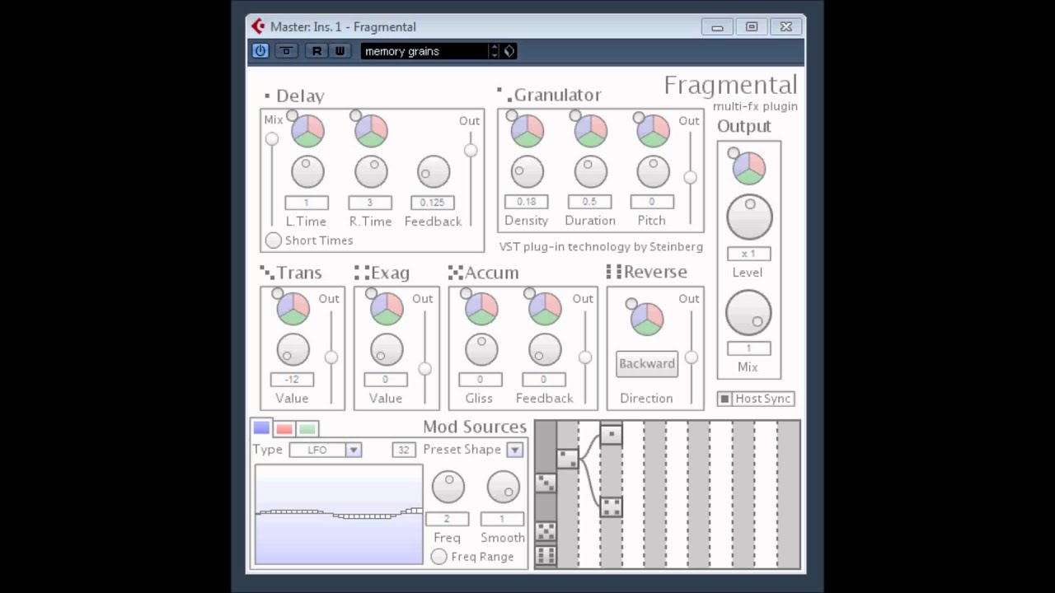Click the preset stepper arrows

click(495, 51)
